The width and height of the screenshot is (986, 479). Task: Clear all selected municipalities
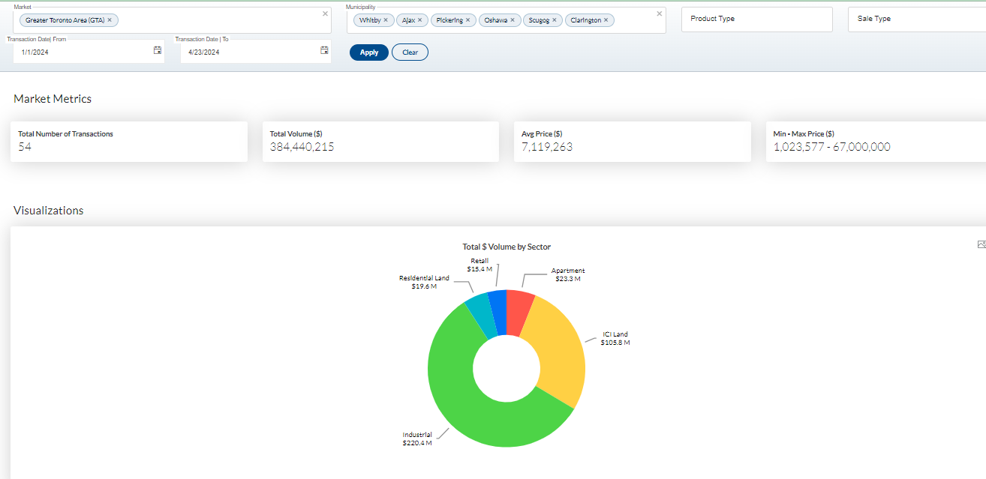point(659,13)
